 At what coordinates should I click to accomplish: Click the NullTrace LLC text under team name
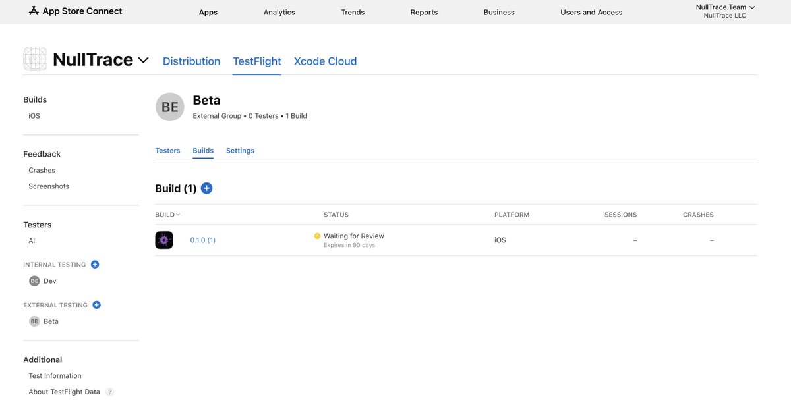725,16
